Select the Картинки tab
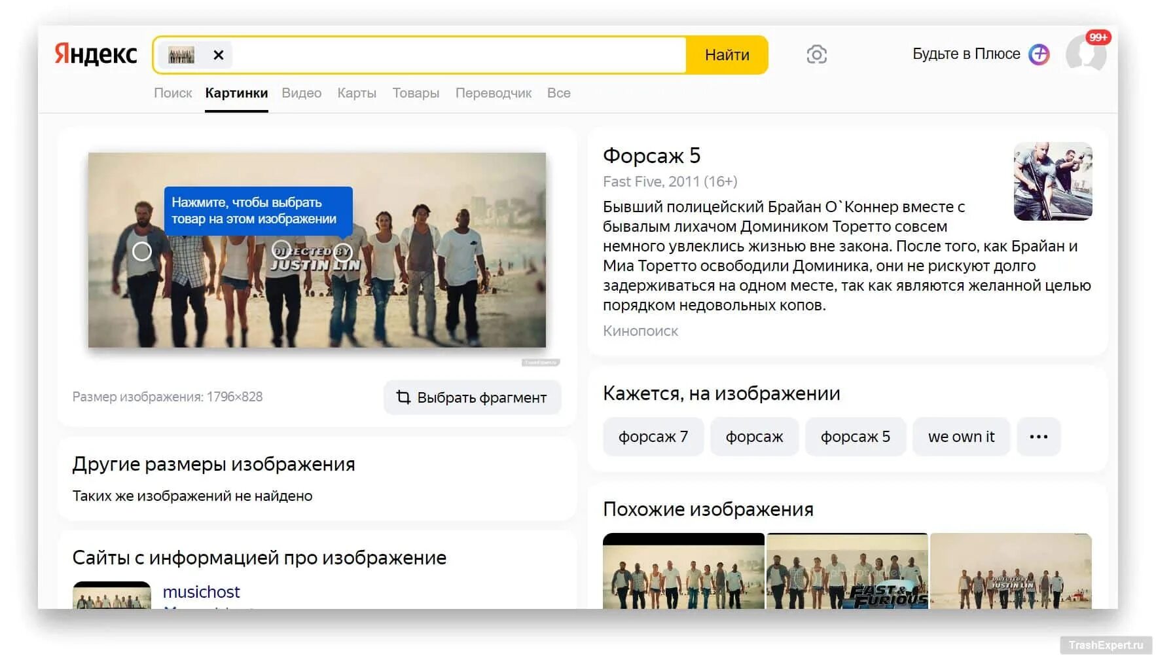 click(x=236, y=93)
